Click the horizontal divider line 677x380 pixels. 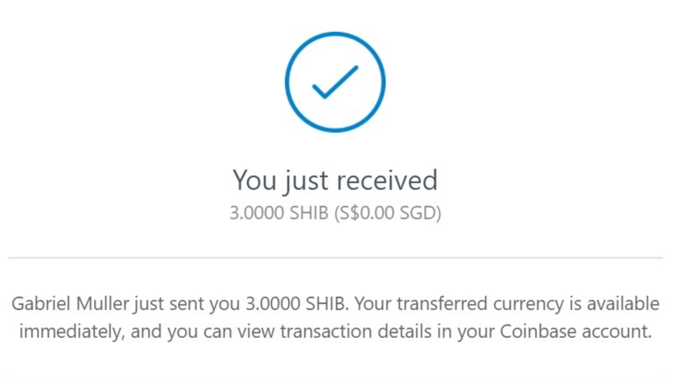tap(335, 257)
